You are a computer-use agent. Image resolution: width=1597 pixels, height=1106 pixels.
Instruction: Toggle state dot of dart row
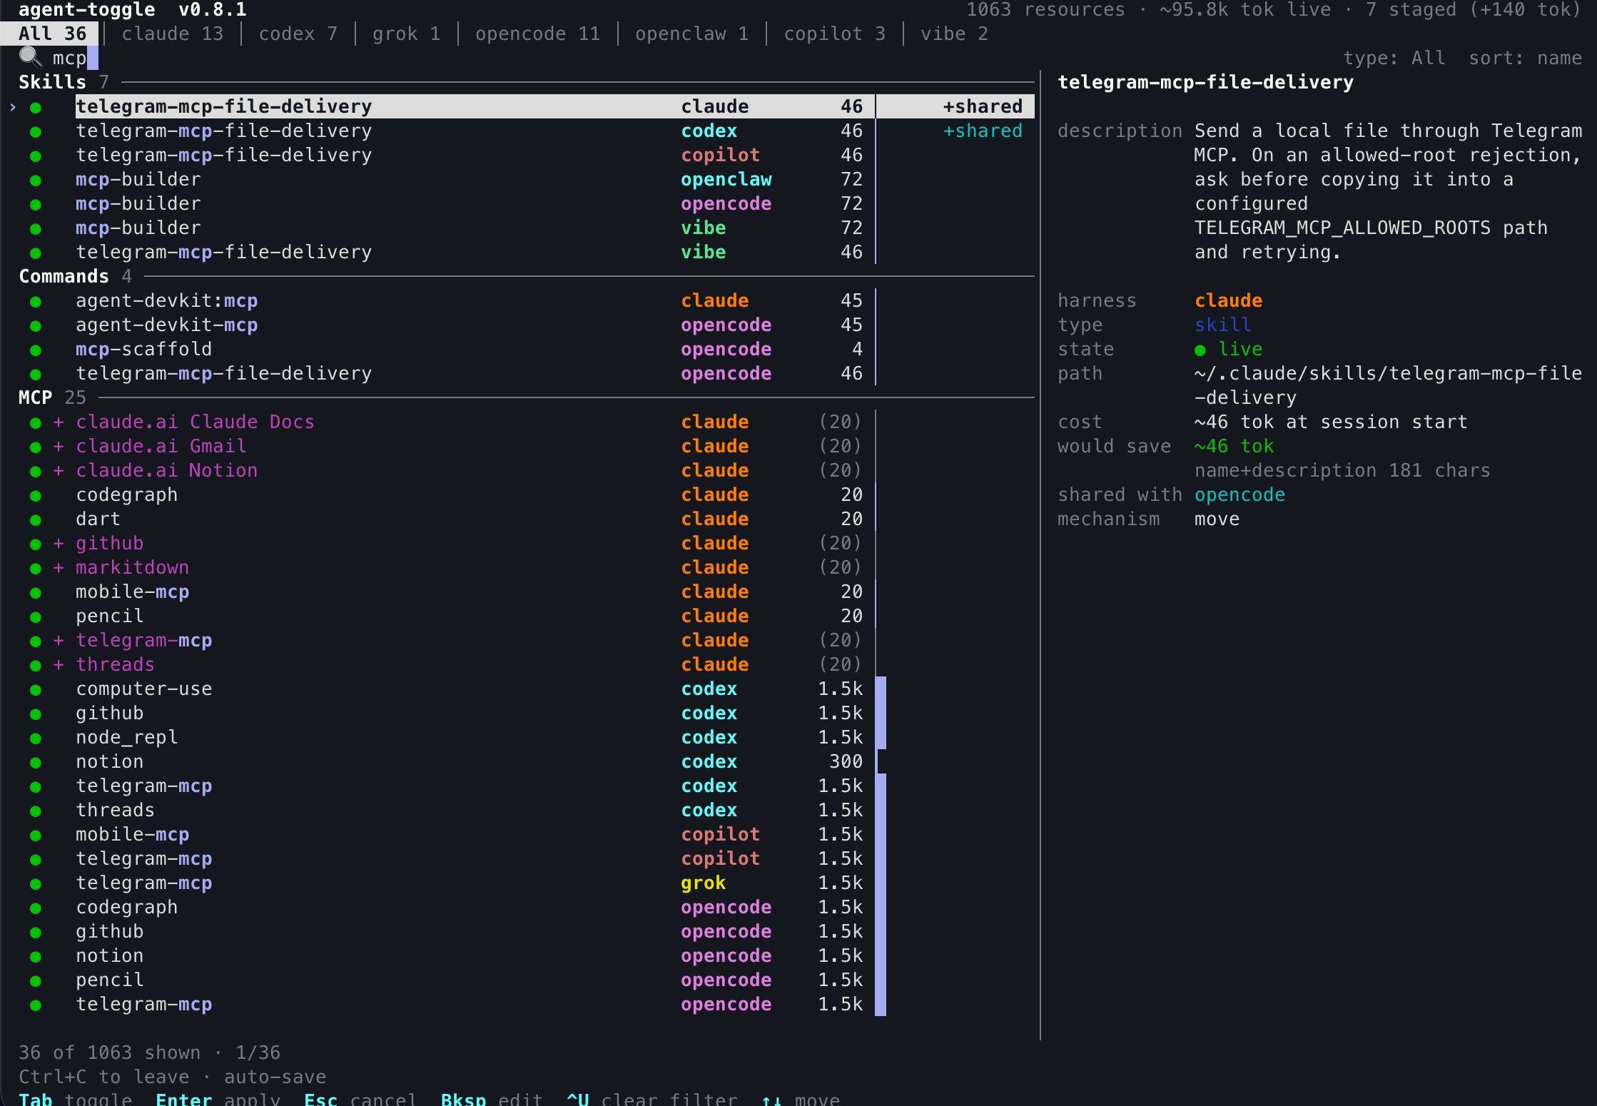(x=36, y=520)
